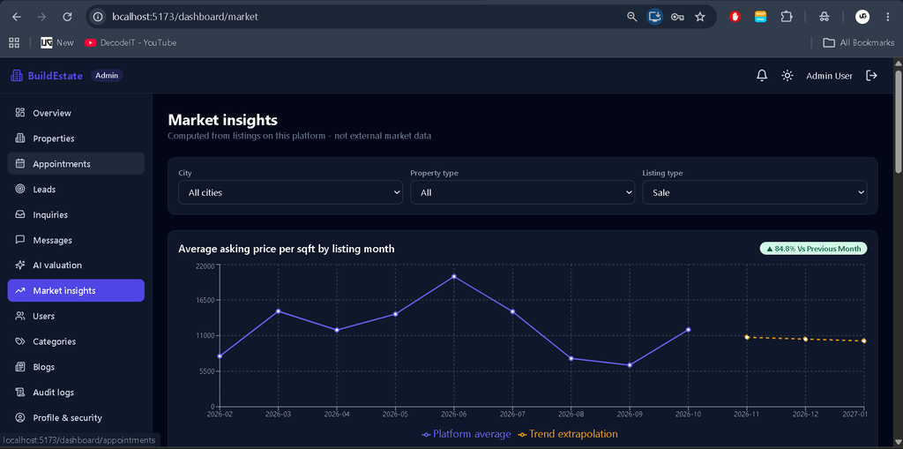Click the Admin User name
This screenshot has height=449, width=903.
[829, 76]
